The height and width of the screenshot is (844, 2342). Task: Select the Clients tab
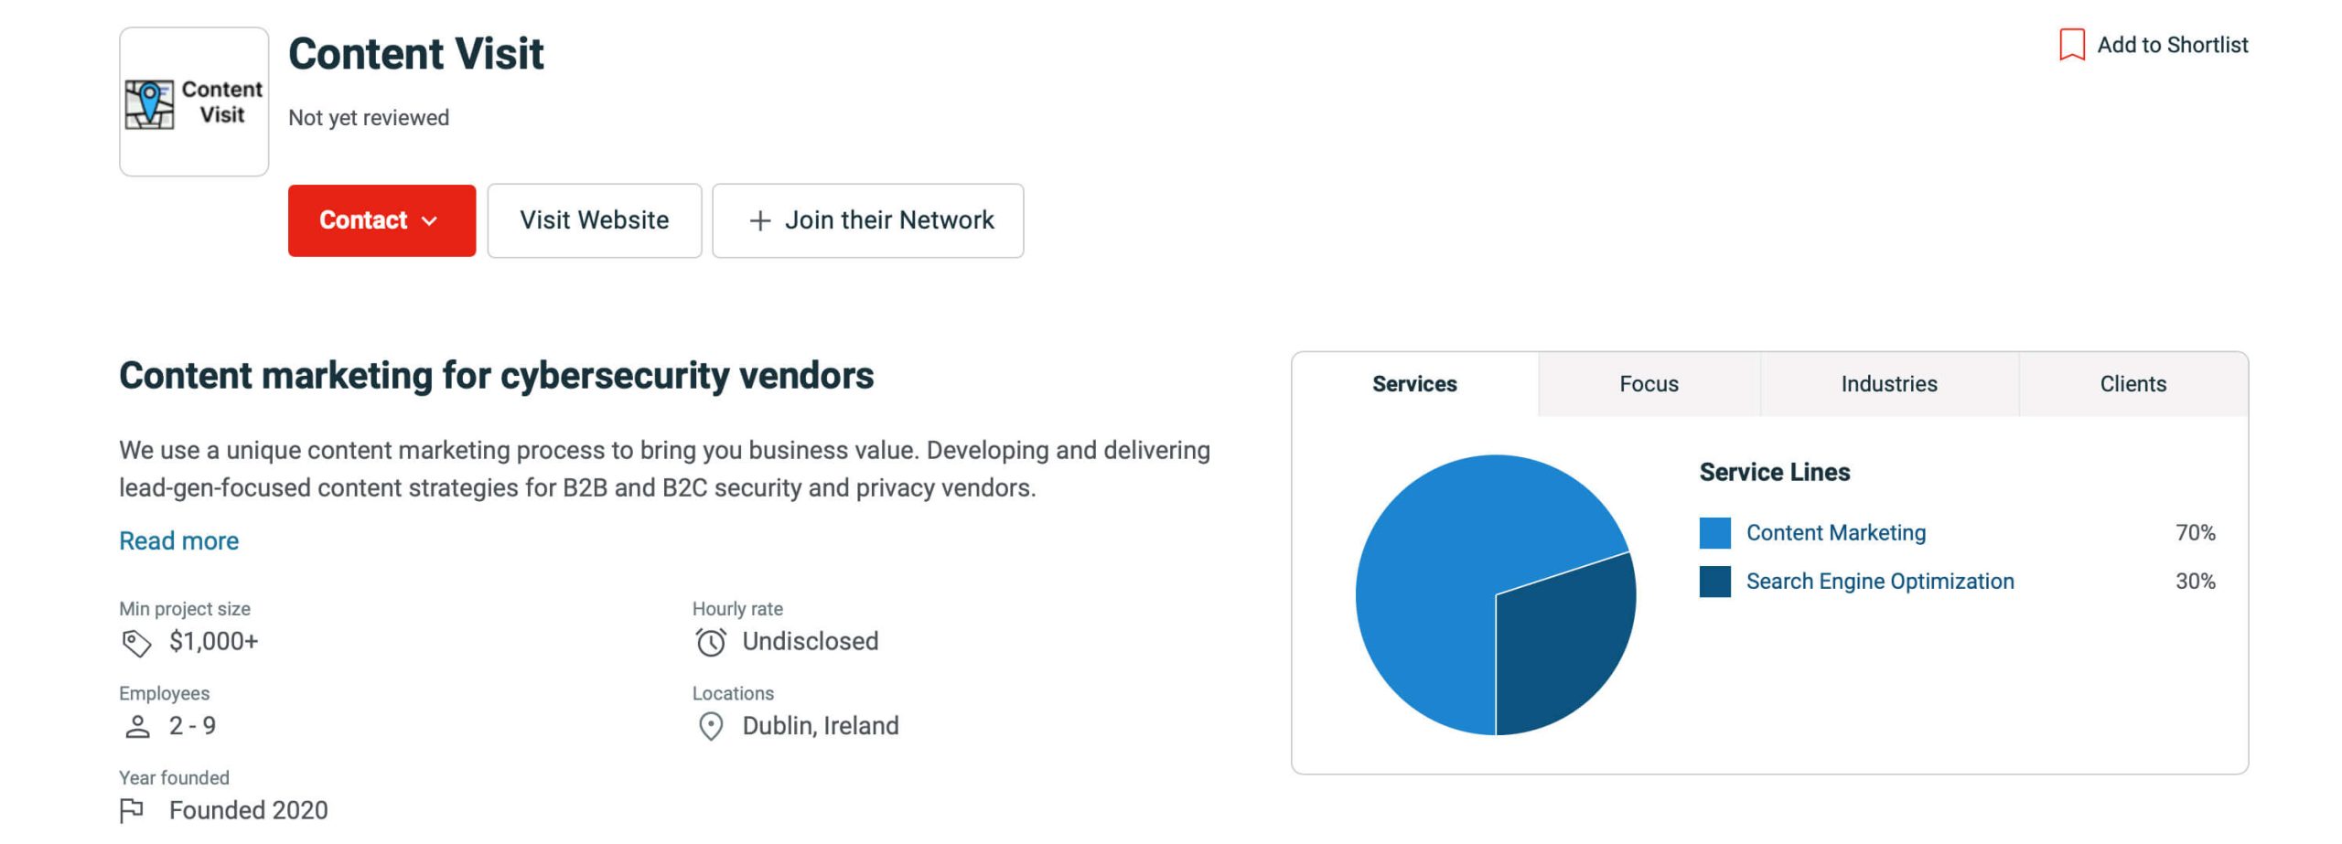pyautogui.click(x=2133, y=384)
